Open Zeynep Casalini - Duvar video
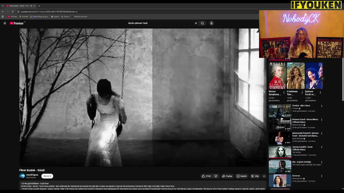The height and width of the screenshot is (193, 344). 302,148
